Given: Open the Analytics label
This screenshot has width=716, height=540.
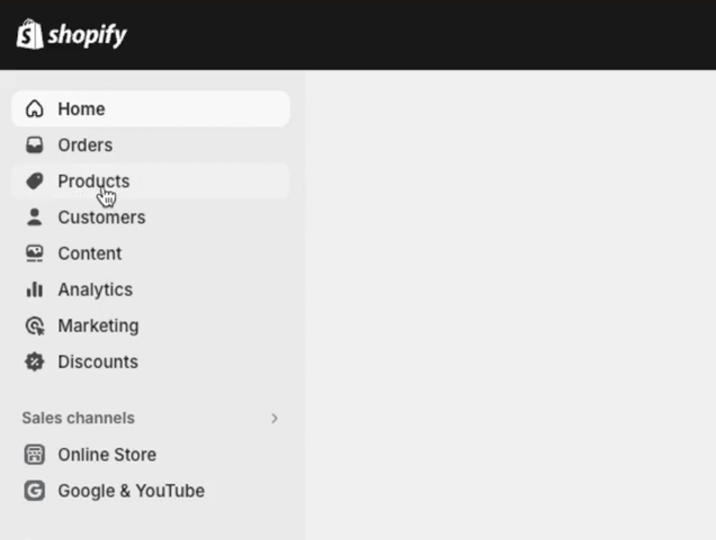Looking at the screenshot, I should pos(95,290).
